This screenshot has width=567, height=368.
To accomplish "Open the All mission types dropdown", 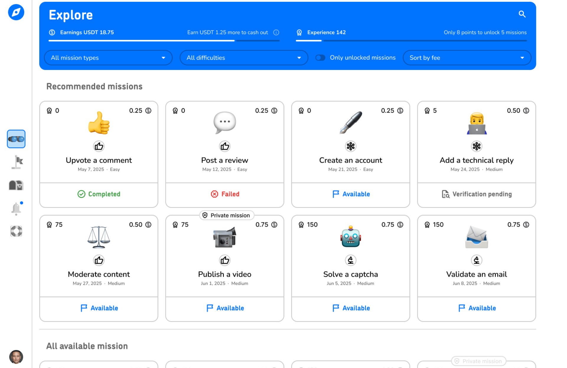I will [x=108, y=58].
